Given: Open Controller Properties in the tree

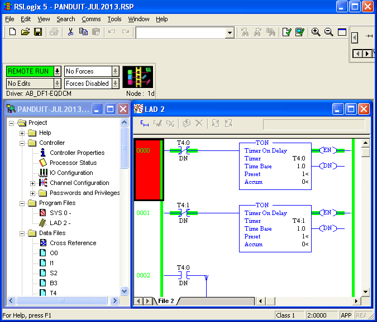Looking at the screenshot, I should pos(77,153).
